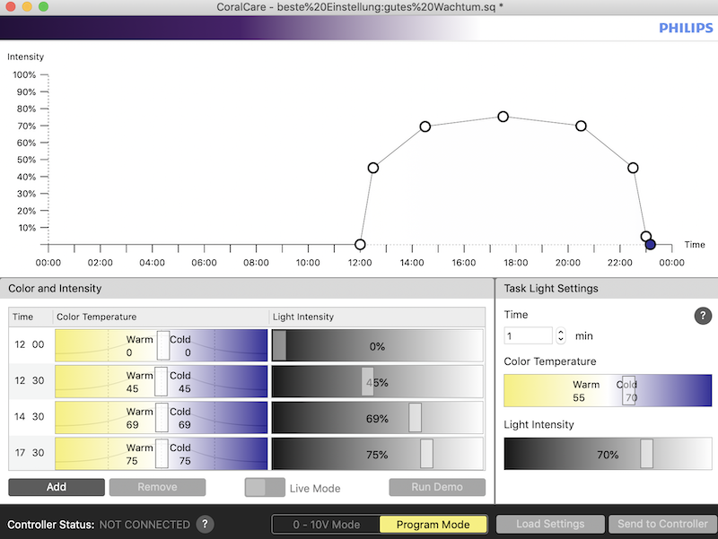
Task: Select the filled blue end point on graph
Action: point(650,244)
